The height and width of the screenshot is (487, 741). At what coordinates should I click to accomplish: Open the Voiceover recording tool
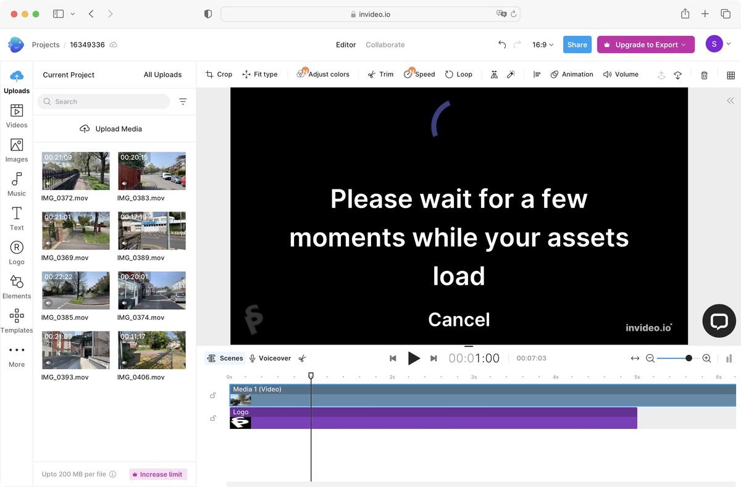click(272, 358)
